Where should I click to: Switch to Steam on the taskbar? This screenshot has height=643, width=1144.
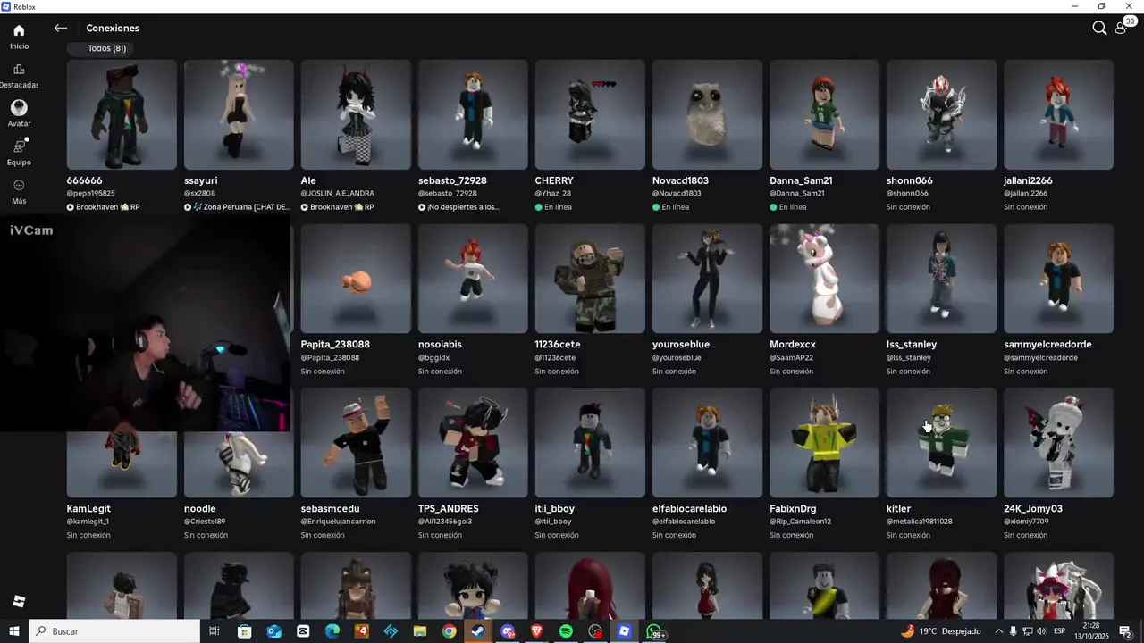pos(478,631)
